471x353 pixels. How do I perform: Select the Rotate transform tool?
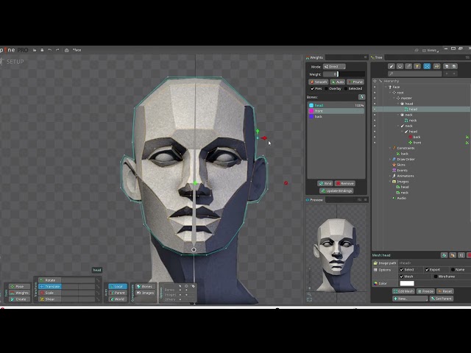pyautogui.click(x=50, y=280)
